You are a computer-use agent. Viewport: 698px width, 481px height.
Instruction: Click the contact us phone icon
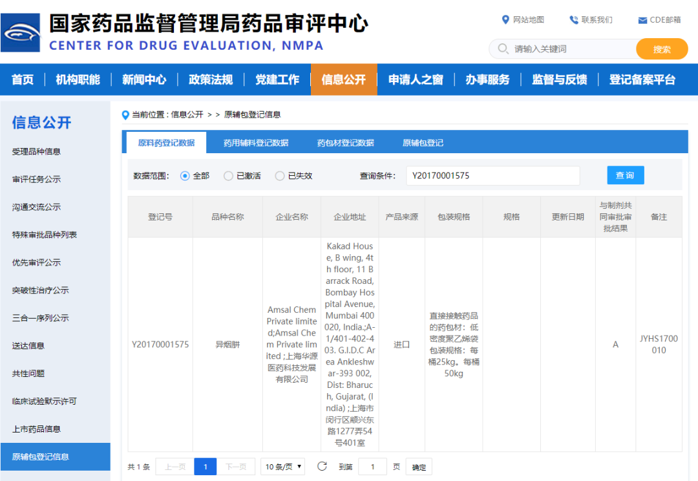pos(573,20)
